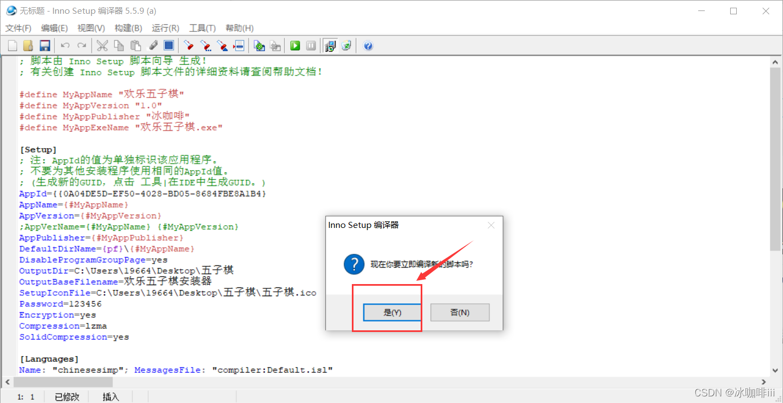Close the Inno Setup 编译器 dialog
This screenshot has height=403, width=783.
click(491, 225)
